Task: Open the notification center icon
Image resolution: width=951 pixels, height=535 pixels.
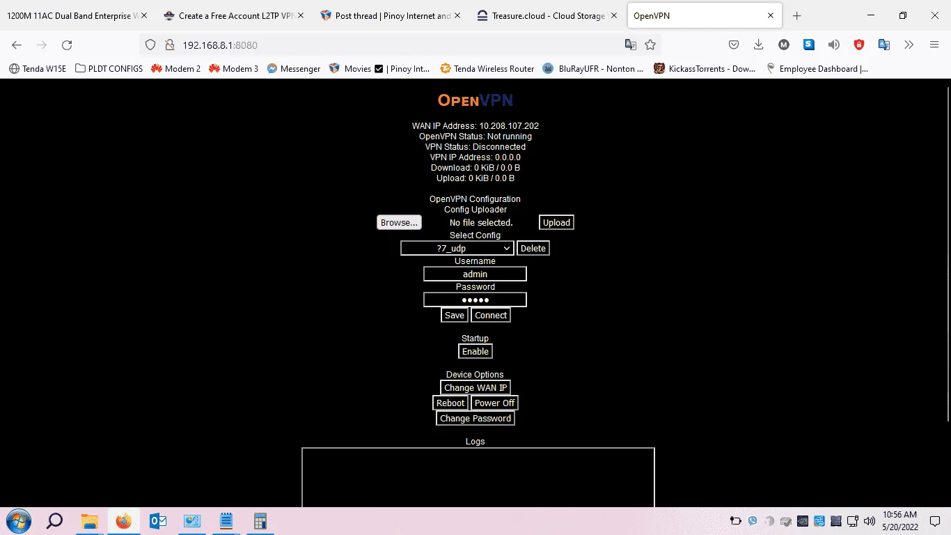Action: 936,521
